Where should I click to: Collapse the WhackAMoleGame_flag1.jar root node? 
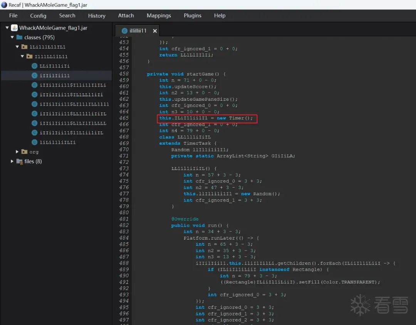point(7,28)
